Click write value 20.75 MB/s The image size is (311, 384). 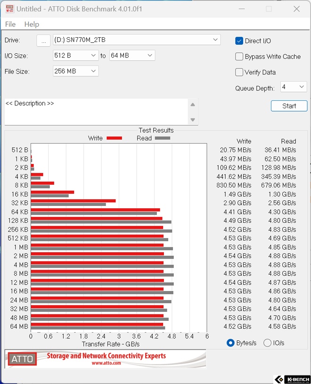pos(236,150)
